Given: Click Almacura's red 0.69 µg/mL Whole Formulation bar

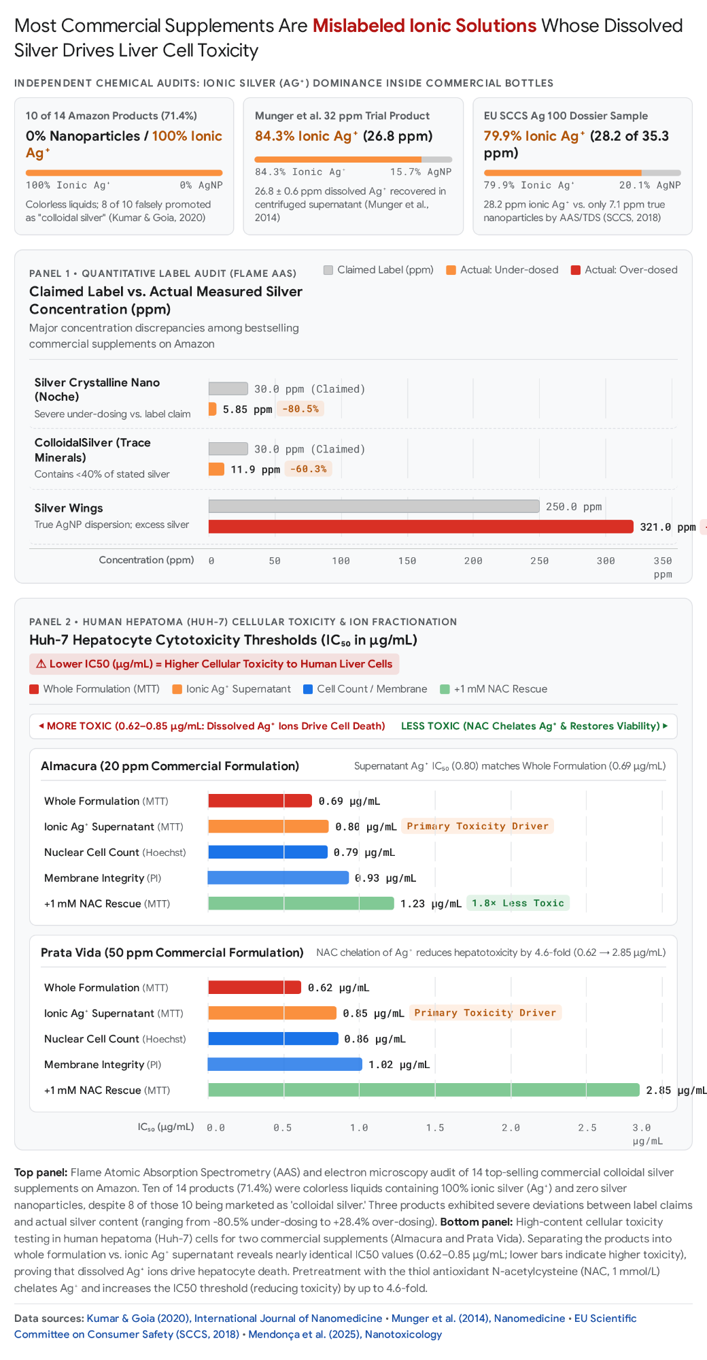Looking at the screenshot, I should [x=260, y=801].
